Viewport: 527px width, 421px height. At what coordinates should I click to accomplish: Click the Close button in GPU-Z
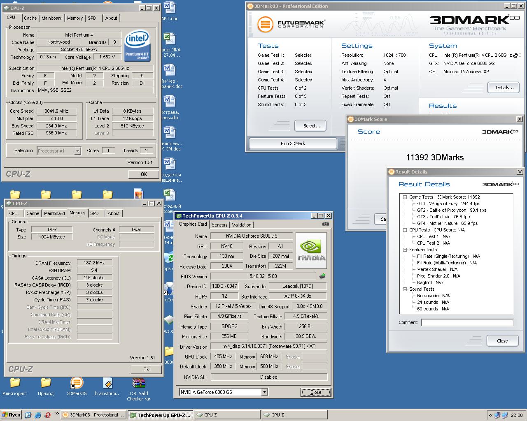point(316,392)
